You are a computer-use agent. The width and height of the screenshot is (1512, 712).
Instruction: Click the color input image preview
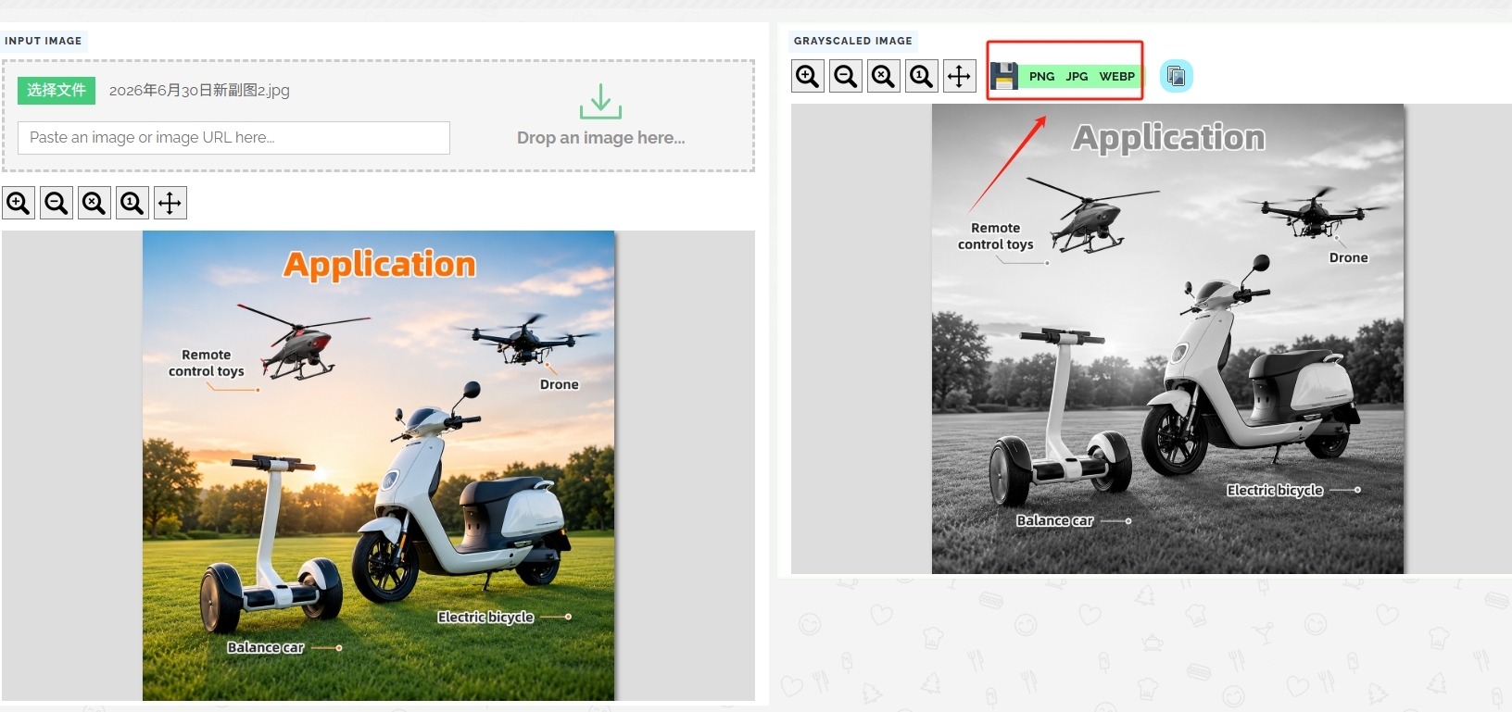[x=378, y=466]
